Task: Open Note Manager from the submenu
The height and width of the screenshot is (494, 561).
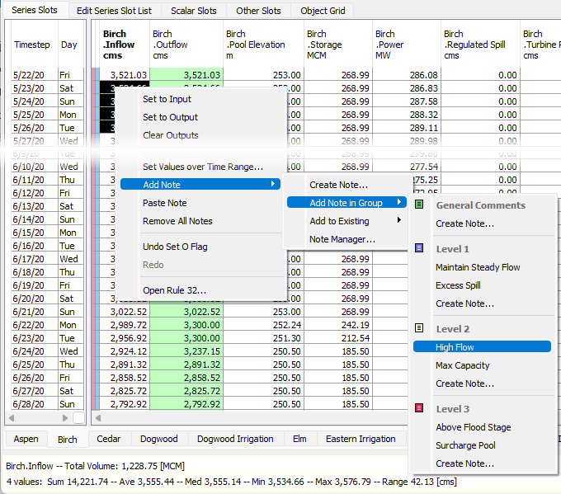Action: [x=342, y=239]
